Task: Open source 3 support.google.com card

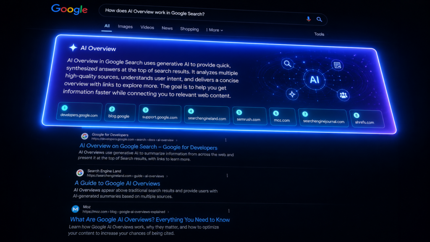Action: [160, 113]
